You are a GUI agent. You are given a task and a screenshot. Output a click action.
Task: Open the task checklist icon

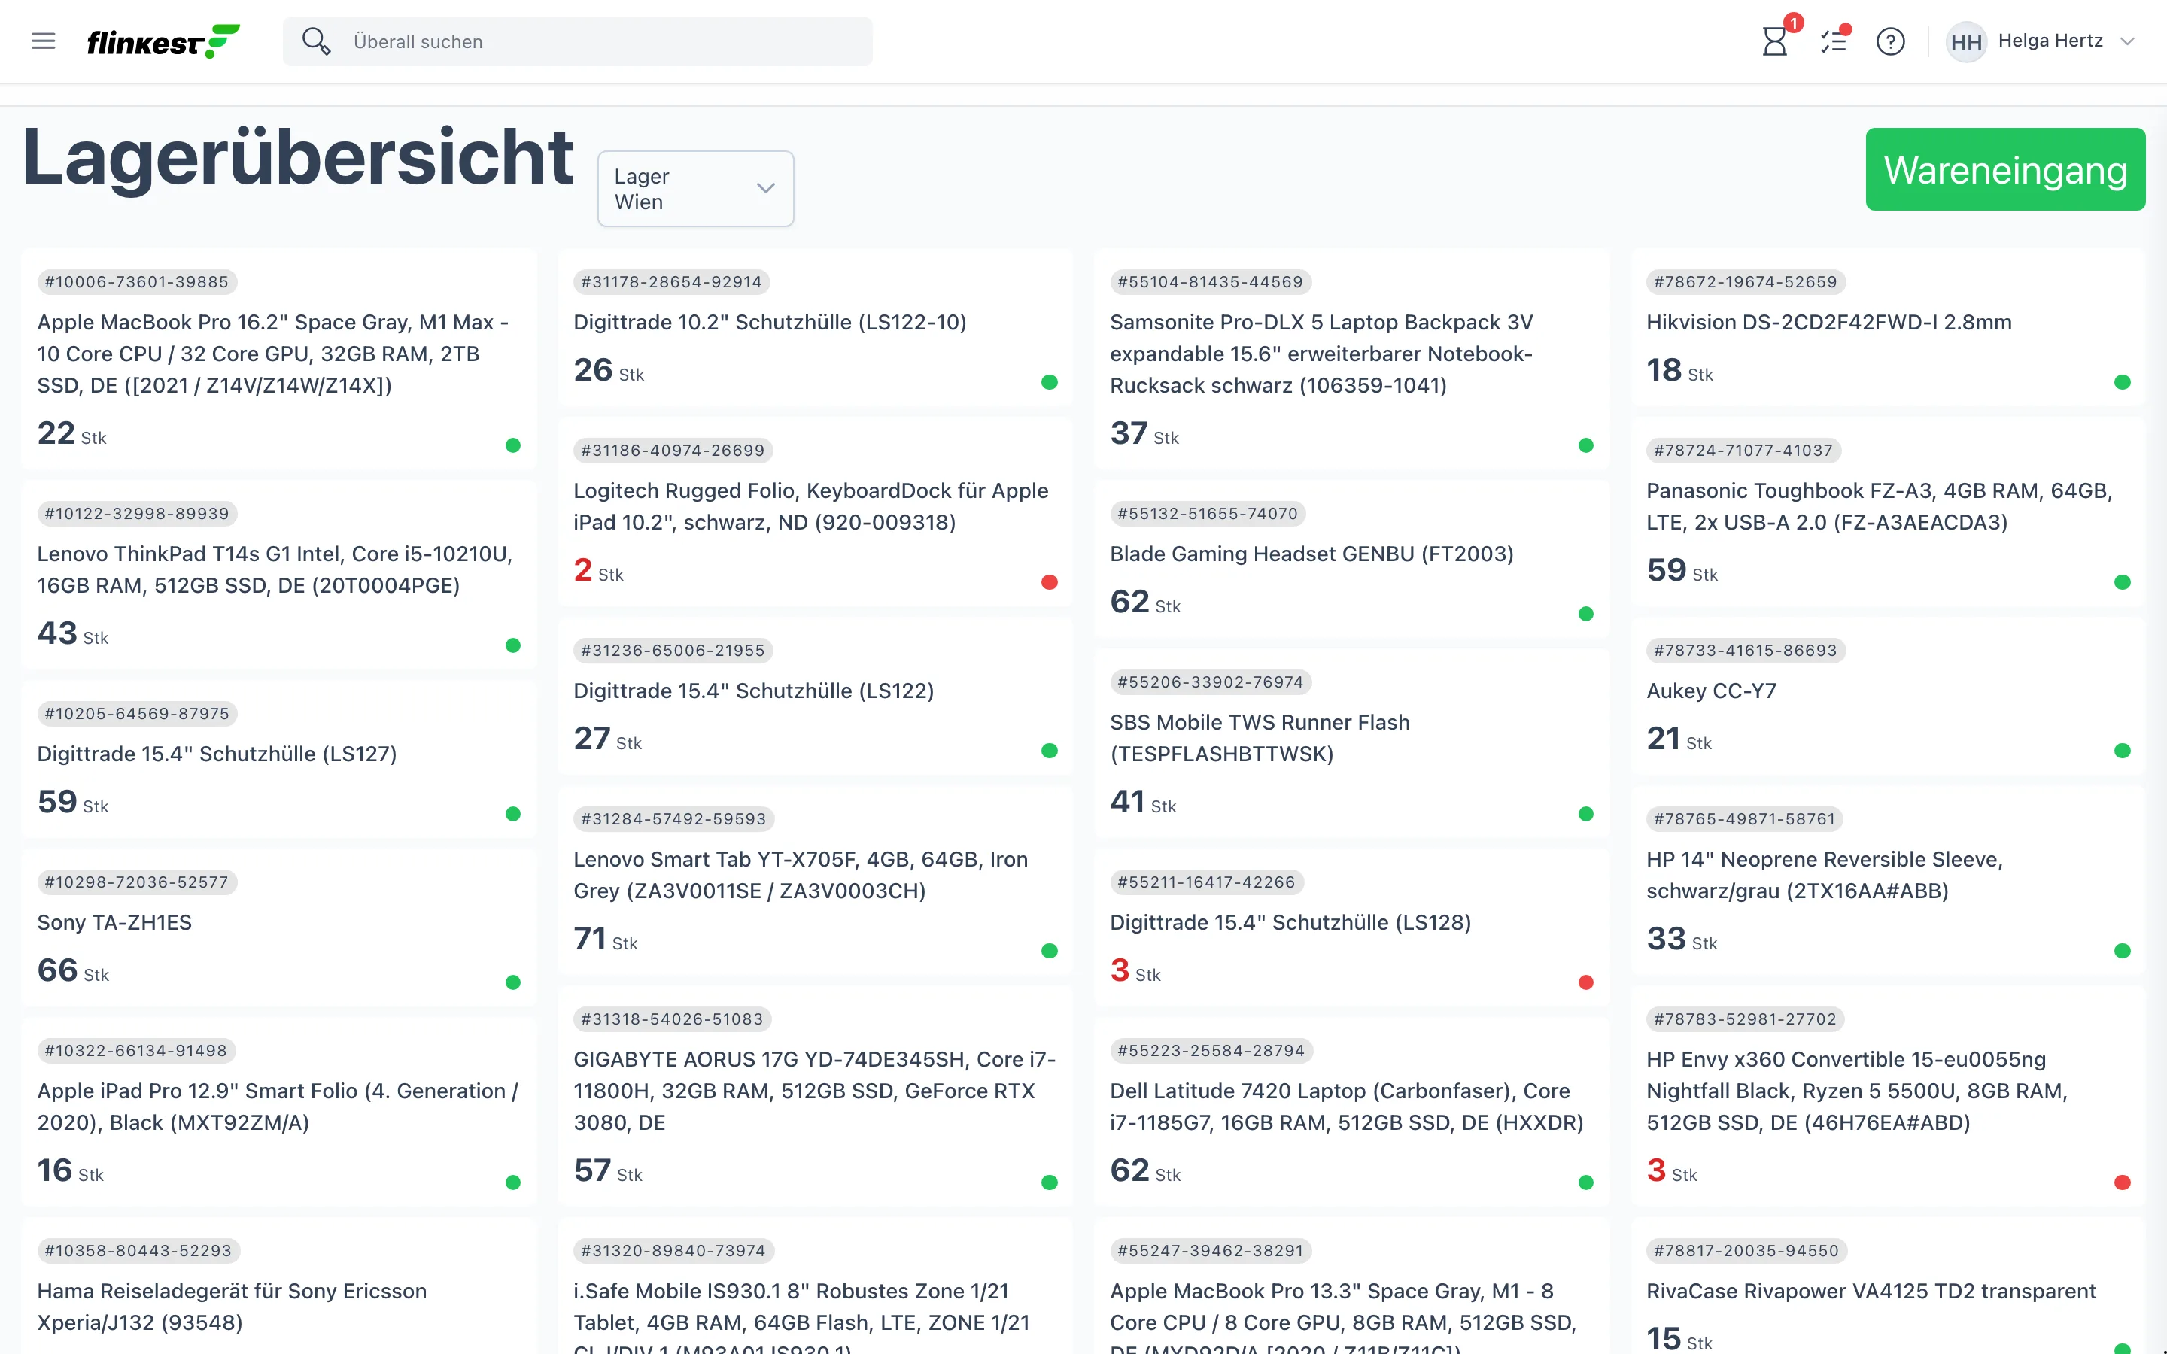tap(1833, 41)
